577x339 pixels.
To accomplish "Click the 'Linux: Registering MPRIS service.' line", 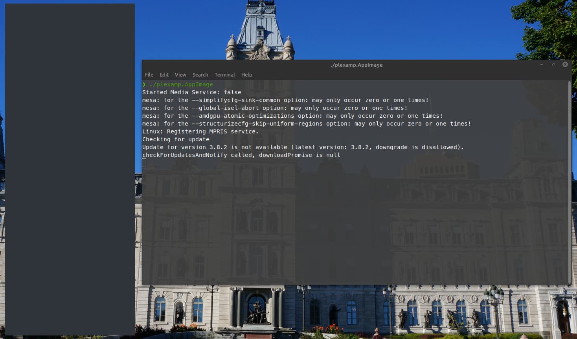I will click(200, 131).
